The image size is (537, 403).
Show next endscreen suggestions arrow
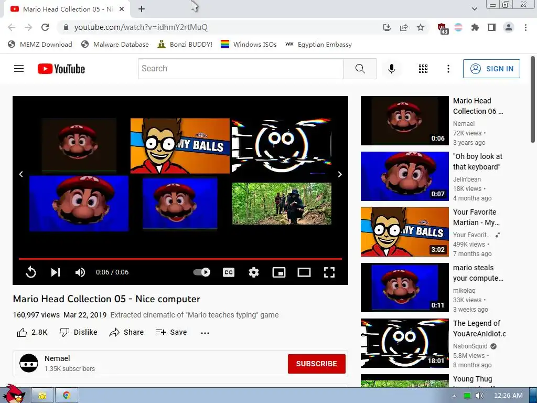[340, 174]
